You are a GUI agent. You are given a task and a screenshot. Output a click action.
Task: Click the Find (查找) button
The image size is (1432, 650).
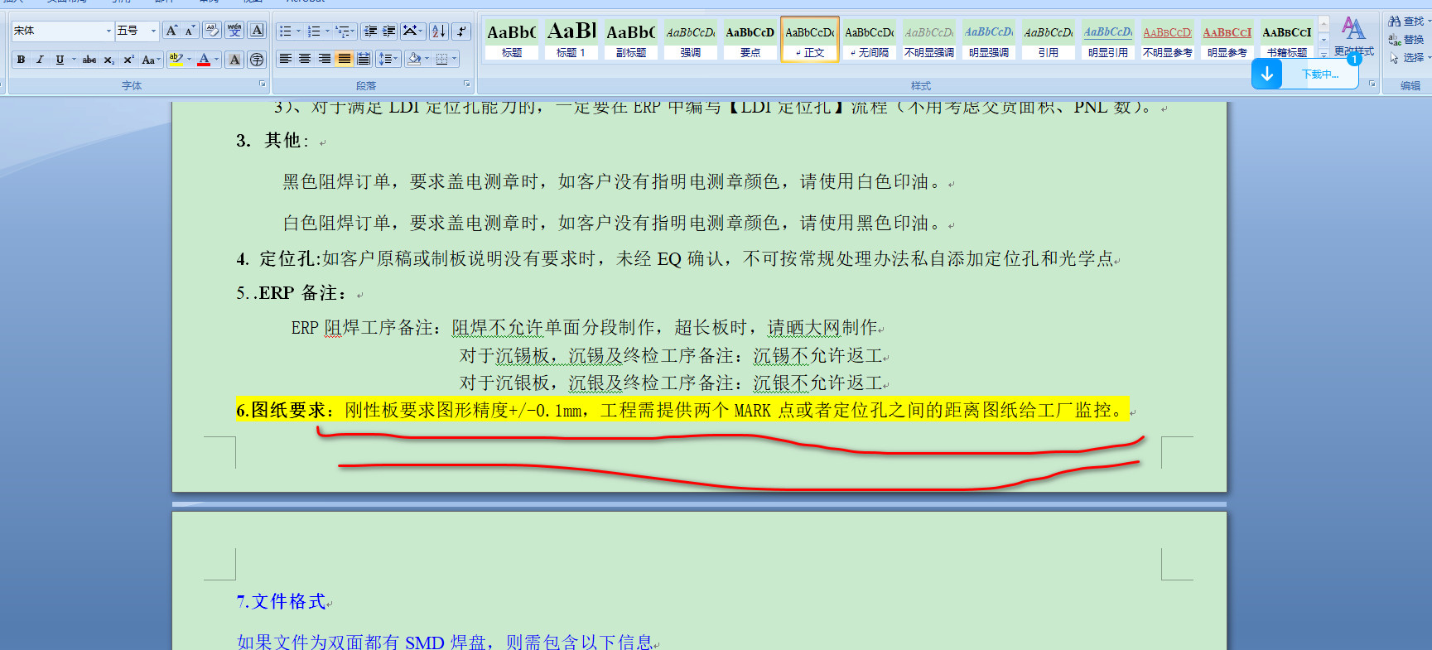click(x=1407, y=22)
